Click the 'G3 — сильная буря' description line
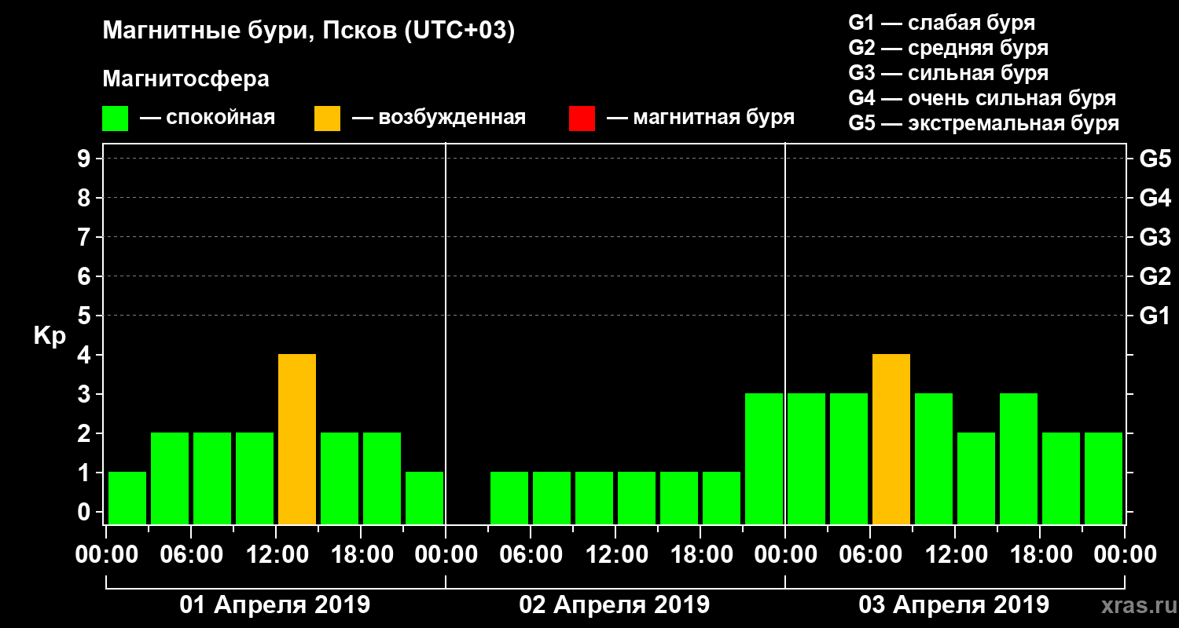 [x=948, y=73]
